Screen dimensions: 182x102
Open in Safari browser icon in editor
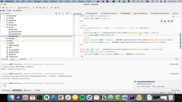[x=168, y=21]
